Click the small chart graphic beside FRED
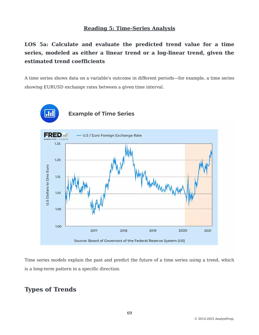Screen dimensions: 259x335 pyautogui.click(x=65, y=134)
